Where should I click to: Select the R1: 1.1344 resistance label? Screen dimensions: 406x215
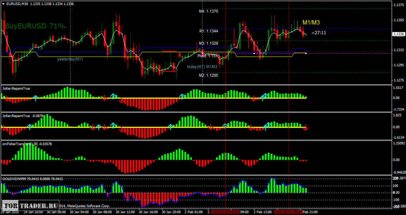[x=209, y=31]
